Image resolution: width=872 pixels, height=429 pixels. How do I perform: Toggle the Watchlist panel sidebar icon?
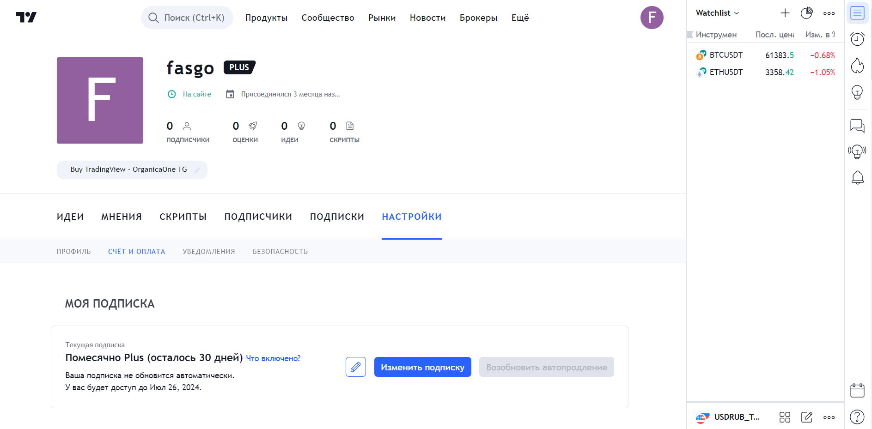tap(857, 13)
